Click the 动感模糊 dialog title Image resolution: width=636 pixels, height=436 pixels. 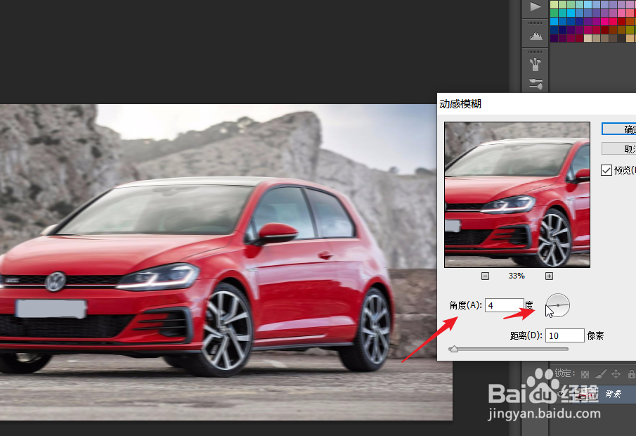click(x=460, y=104)
